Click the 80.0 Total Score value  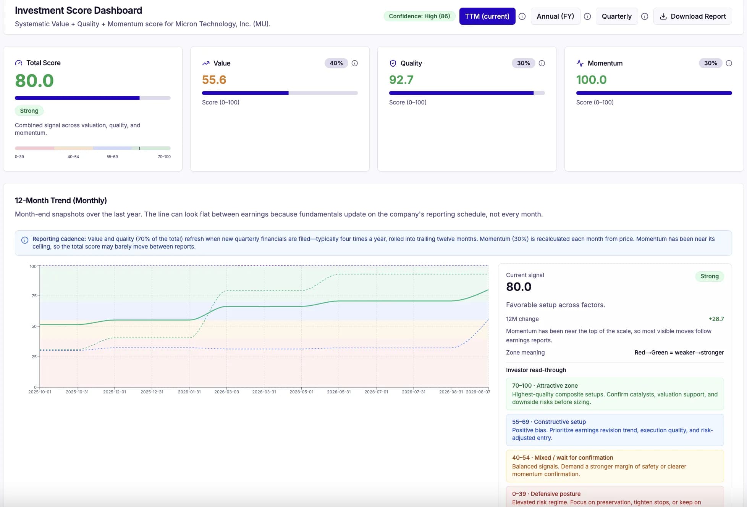[34, 80]
